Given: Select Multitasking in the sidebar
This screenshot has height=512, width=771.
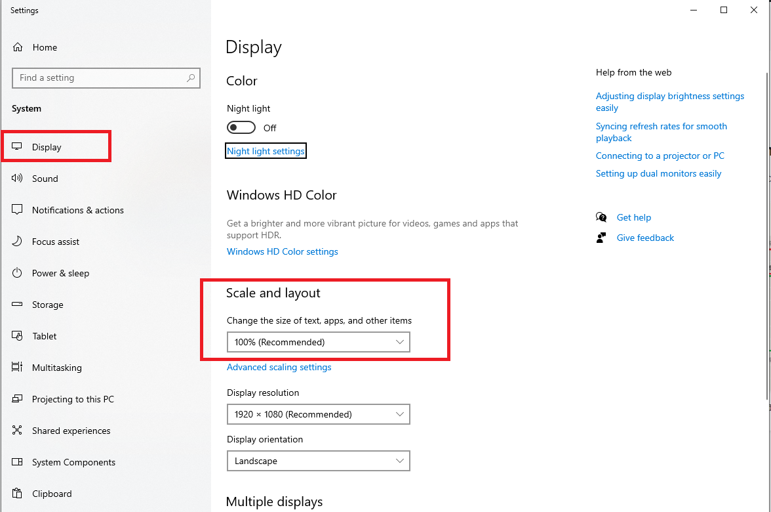Looking at the screenshot, I should [x=57, y=368].
